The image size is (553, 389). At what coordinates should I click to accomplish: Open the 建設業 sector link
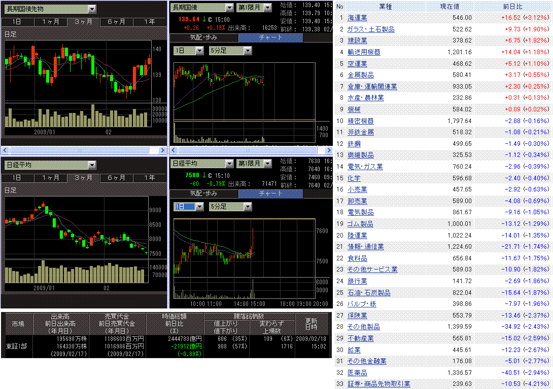click(357, 41)
